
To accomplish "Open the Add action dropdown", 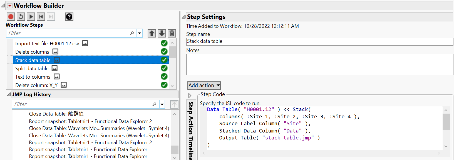I will (204, 86).
